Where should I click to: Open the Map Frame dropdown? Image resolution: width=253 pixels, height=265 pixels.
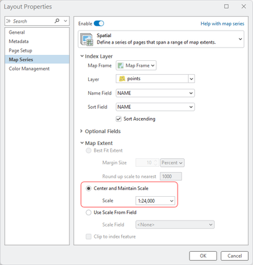coord(136,66)
